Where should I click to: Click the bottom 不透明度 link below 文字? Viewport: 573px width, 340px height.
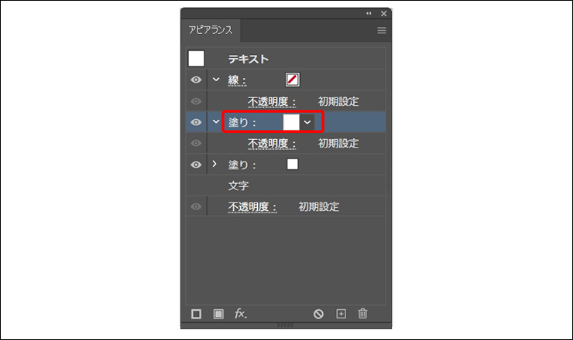pos(252,207)
